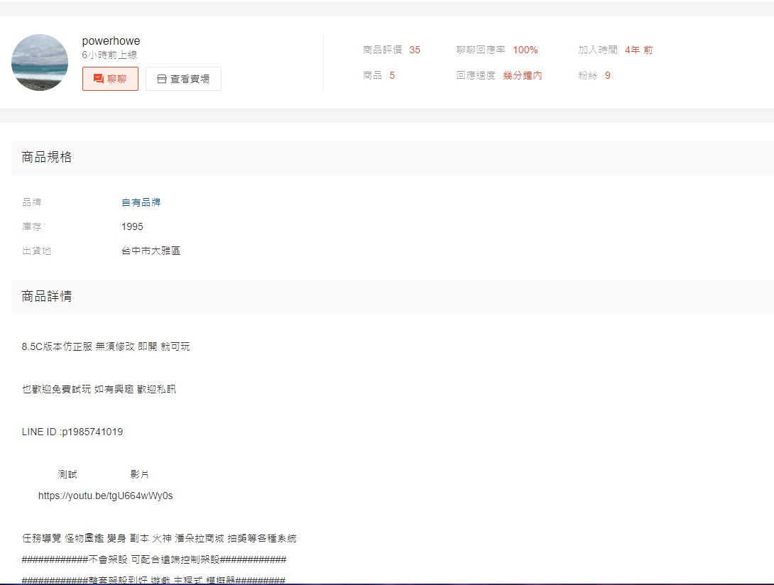Click the 8.5C版本仿正服 description line
The height and width of the screenshot is (585, 774).
click(106, 346)
